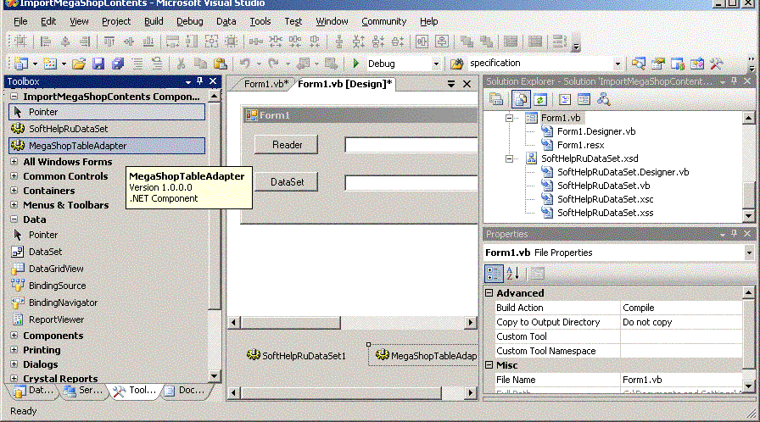
Task: Click Make Vertical Spacing Equal icon
Action: pyautogui.click(x=339, y=42)
